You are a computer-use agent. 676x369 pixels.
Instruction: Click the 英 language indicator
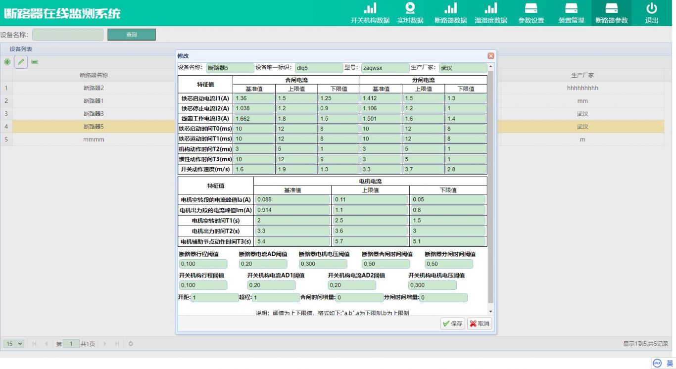(x=670, y=363)
